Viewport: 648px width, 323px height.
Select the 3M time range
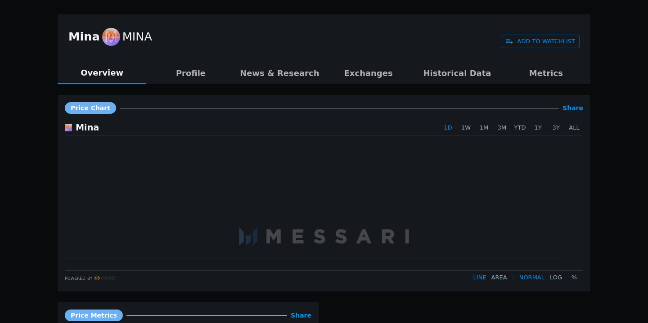502,128
